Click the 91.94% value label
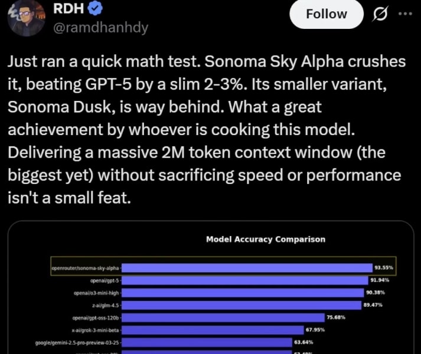This screenshot has width=421, height=354. coord(380,280)
